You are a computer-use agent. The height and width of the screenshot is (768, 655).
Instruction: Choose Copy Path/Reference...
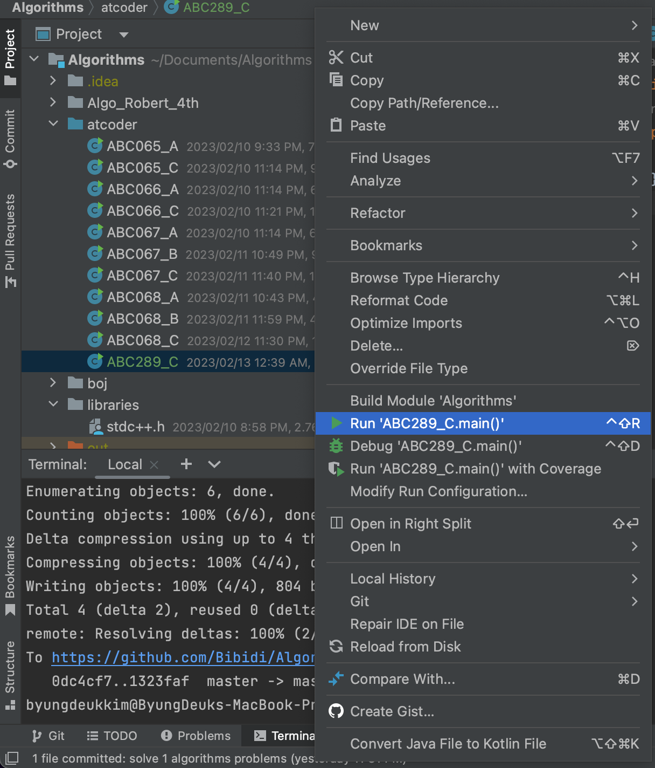[x=483, y=103]
